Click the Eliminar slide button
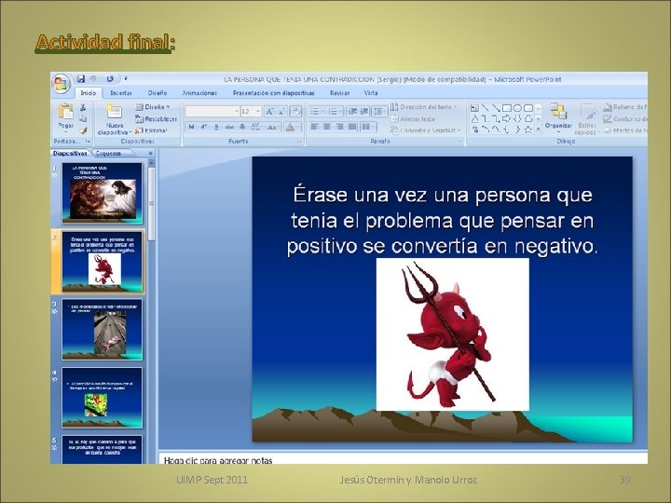This screenshot has width=671, height=503. [x=151, y=130]
